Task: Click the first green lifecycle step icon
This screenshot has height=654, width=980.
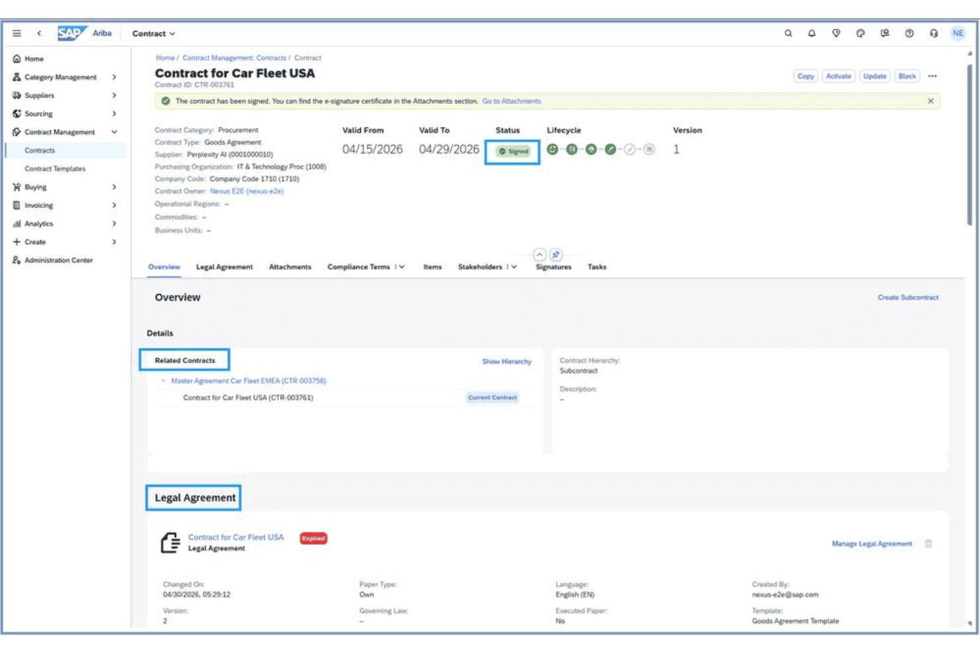Action: [x=552, y=149]
